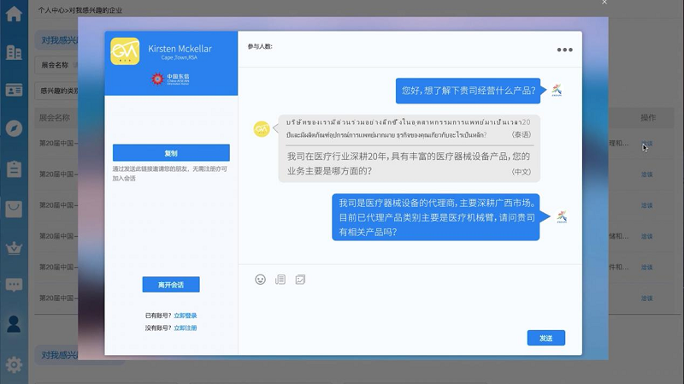Click the blue message 我司是医疗器械设备的代理商
Image resolution: width=684 pixels, height=384 pixels.
tap(436, 217)
